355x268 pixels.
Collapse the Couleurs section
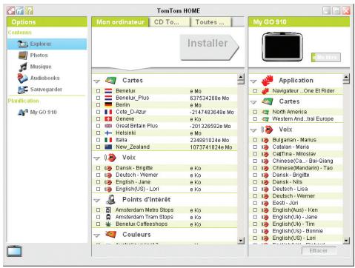[x=97, y=235]
